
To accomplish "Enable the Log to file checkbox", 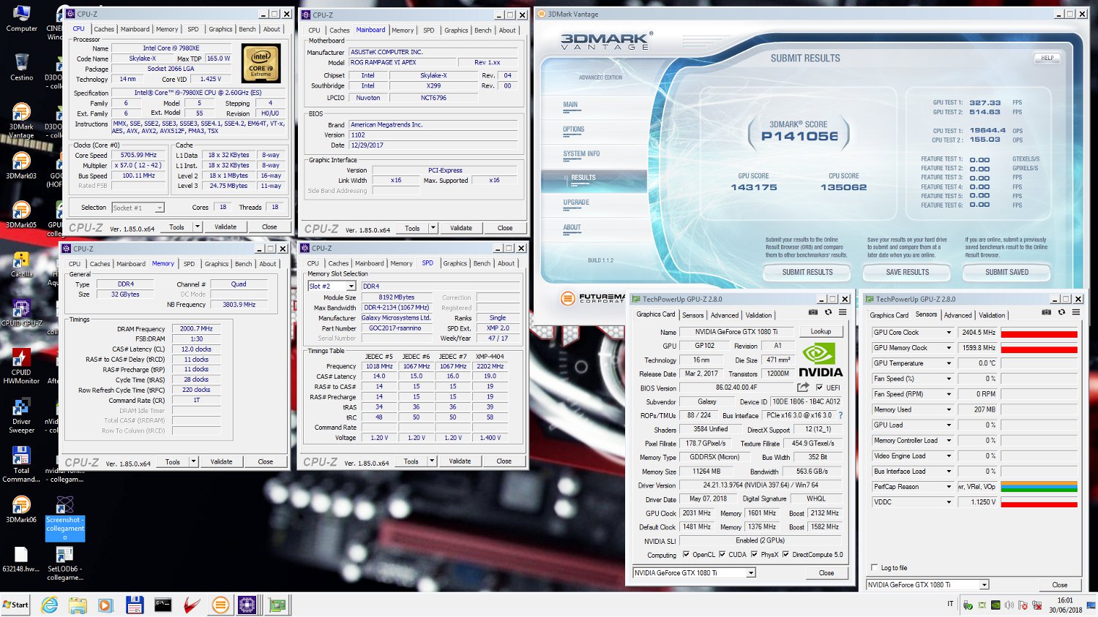I will point(875,567).
